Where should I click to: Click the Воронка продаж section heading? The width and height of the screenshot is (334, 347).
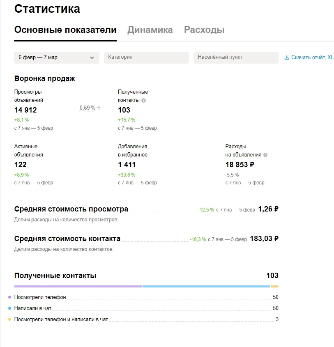point(44,78)
